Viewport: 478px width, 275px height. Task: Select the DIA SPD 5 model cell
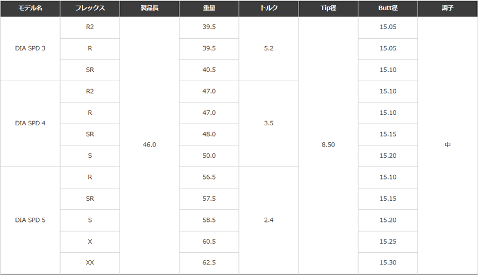click(30, 220)
